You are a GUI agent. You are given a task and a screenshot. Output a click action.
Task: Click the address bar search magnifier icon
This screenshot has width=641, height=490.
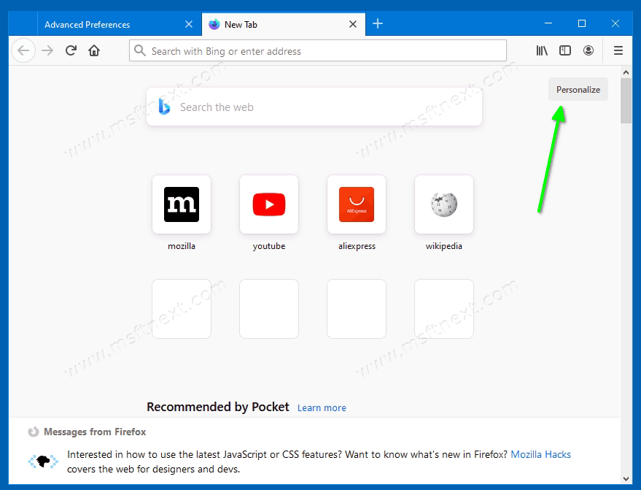click(x=140, y=50)
